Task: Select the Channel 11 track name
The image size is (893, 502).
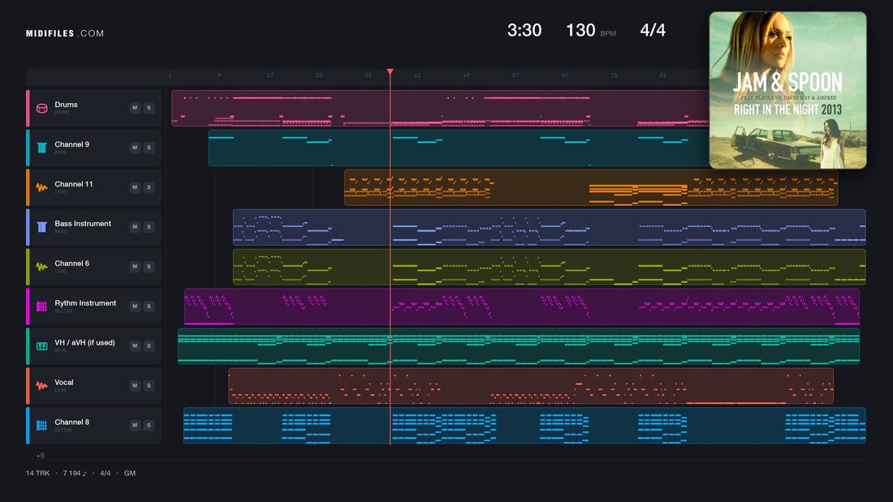Action: click(x=73, y=184)
